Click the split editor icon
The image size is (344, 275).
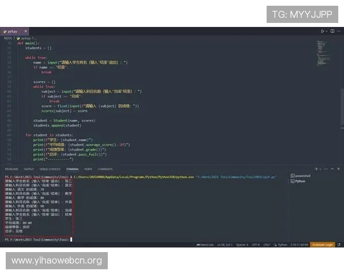(x=333, y=31)
